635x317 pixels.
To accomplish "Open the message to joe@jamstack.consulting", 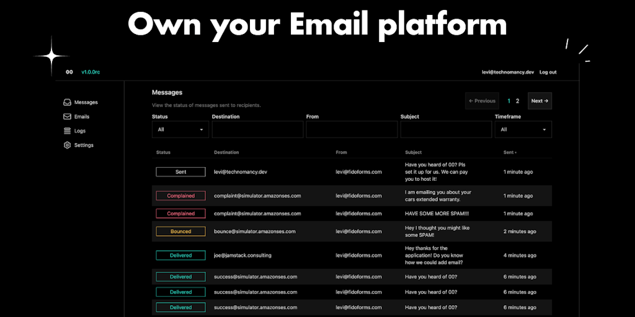I will click(242, 255).
